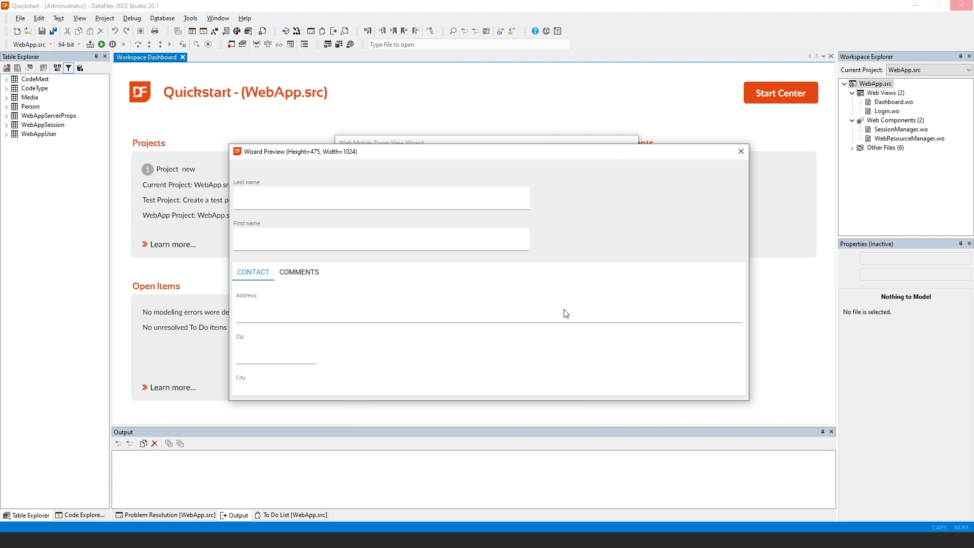Open the File menu
The height and width of the screenshot is (548, 974).
tap(20, 18)
